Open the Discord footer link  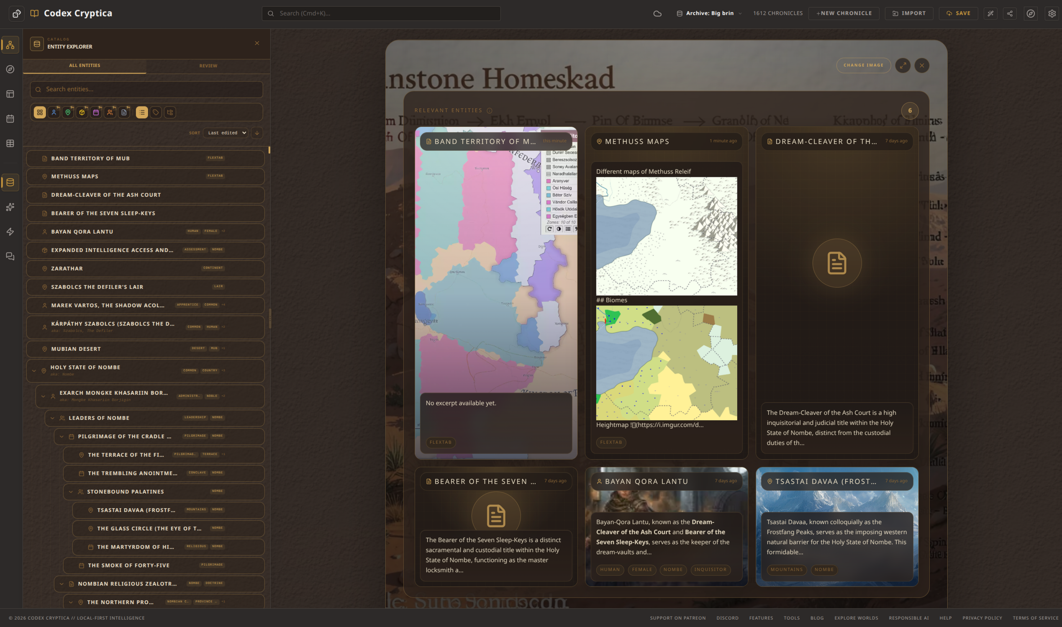(x=727, y=618)
